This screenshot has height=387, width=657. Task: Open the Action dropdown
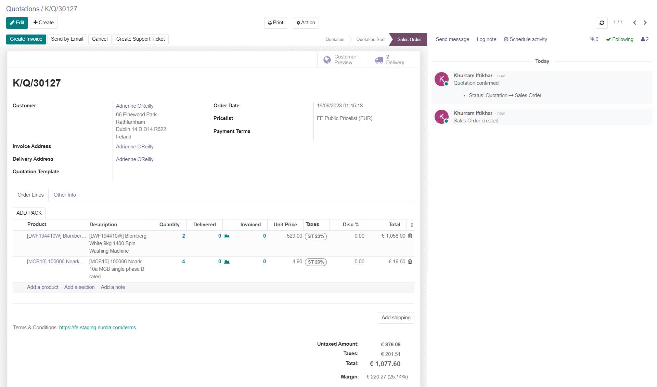pos(306,23)
